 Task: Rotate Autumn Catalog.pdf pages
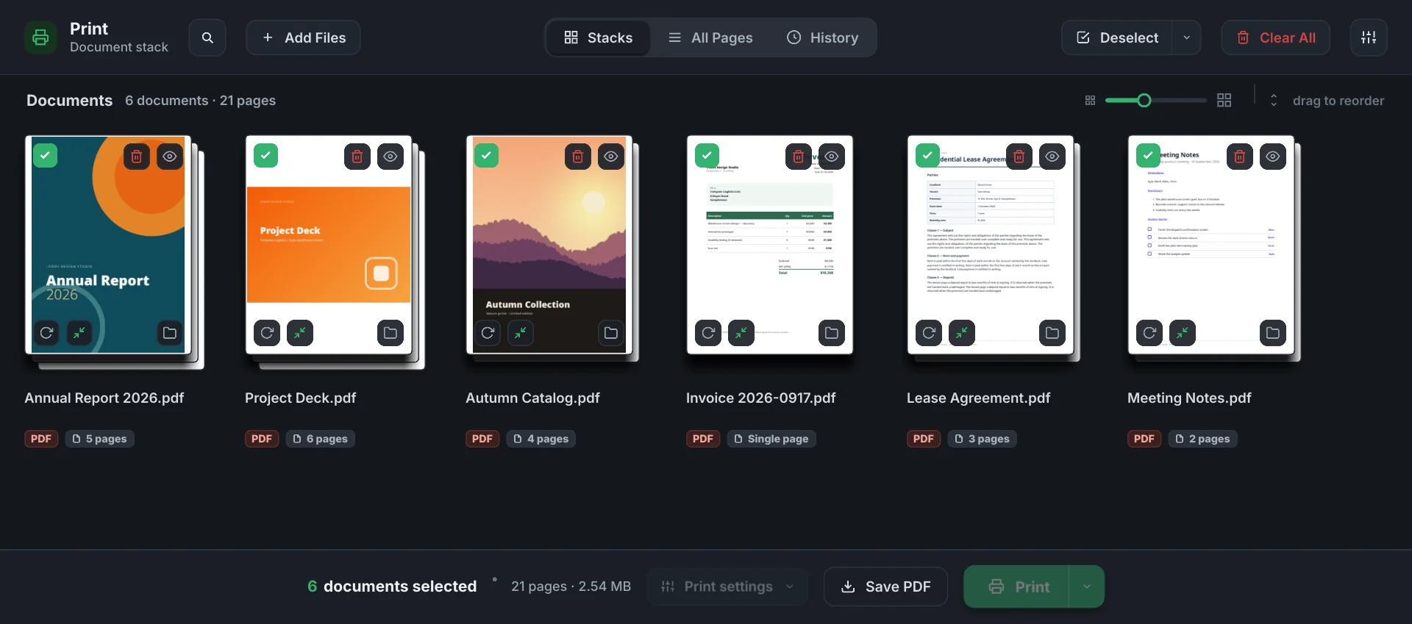tap(488, 333)
